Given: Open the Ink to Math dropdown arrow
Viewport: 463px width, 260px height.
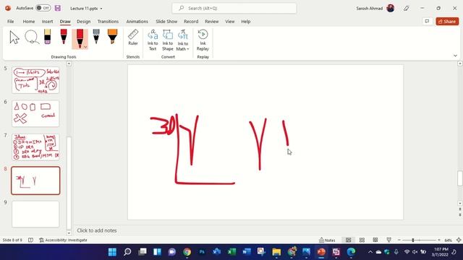Looking at the screenshot, I should (x=188, y=49).
